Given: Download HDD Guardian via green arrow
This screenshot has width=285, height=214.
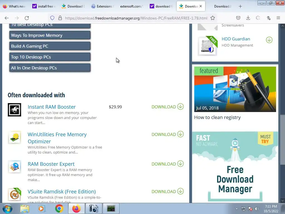Looking at the screenshot, I should (x=269, y=40).
